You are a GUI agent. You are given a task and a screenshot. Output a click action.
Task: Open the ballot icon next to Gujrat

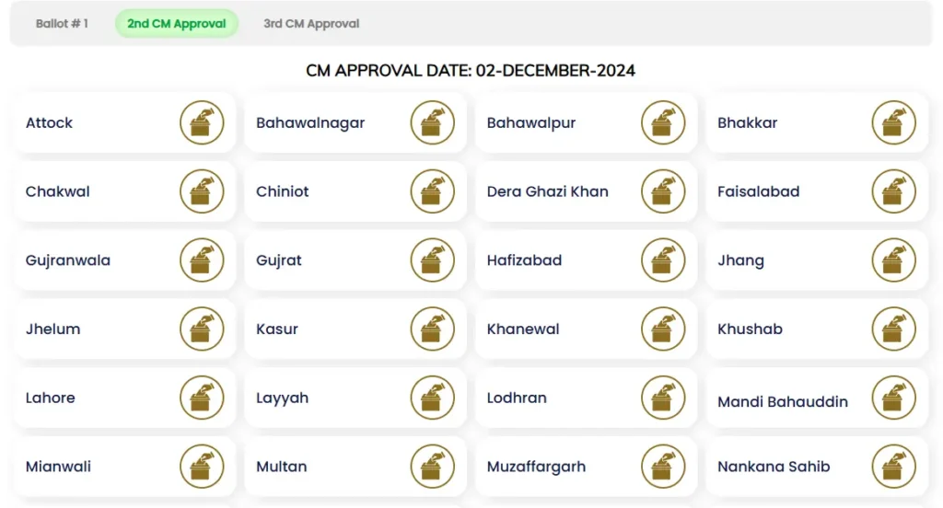tap(433, 260)
